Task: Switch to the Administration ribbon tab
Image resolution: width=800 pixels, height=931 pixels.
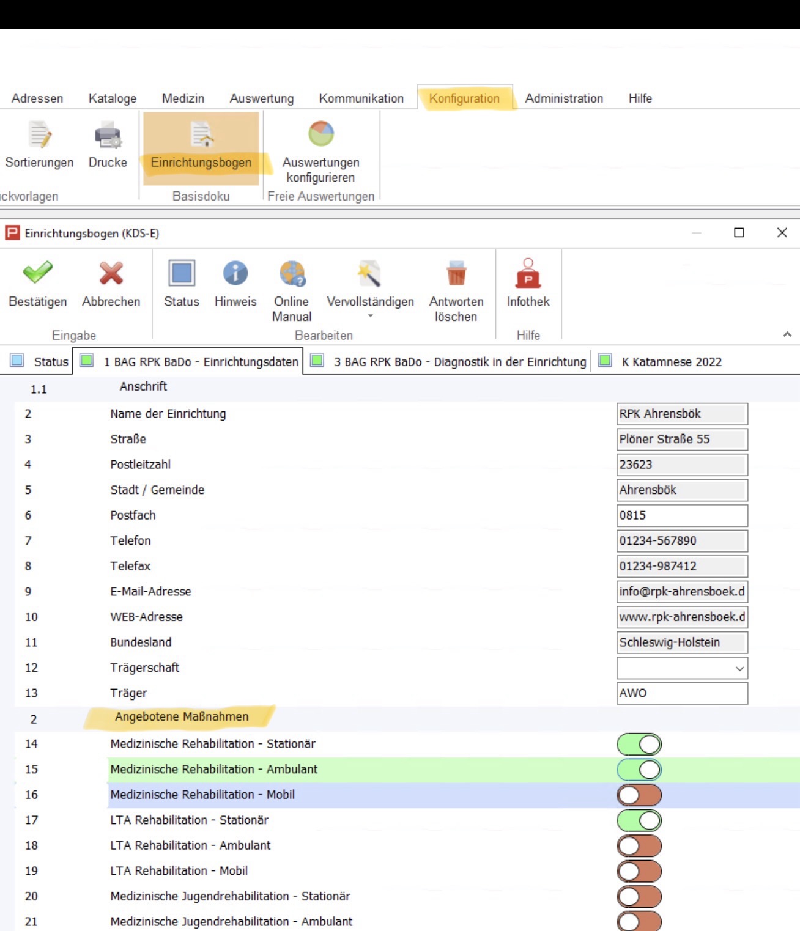Action: [x=563, y=98]
